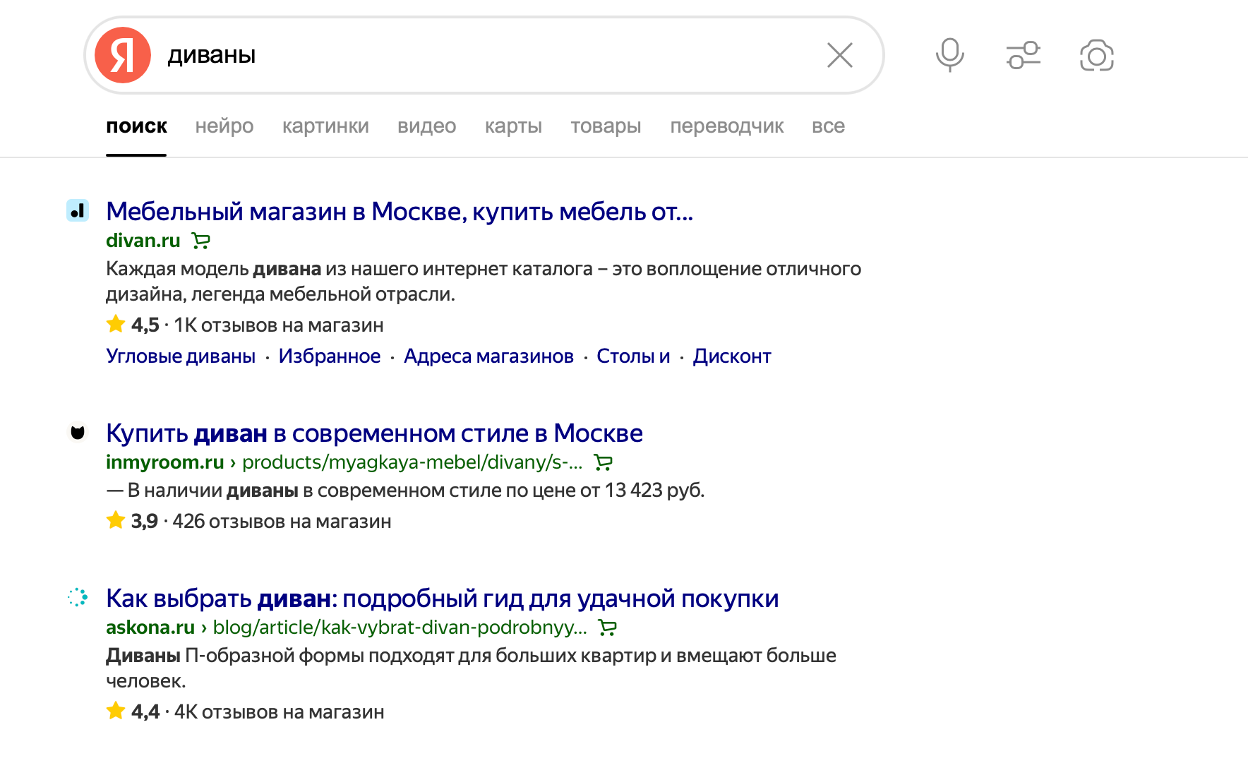Open the Дисконт sitelink
1248x775 pixels.
pos(731,356)
